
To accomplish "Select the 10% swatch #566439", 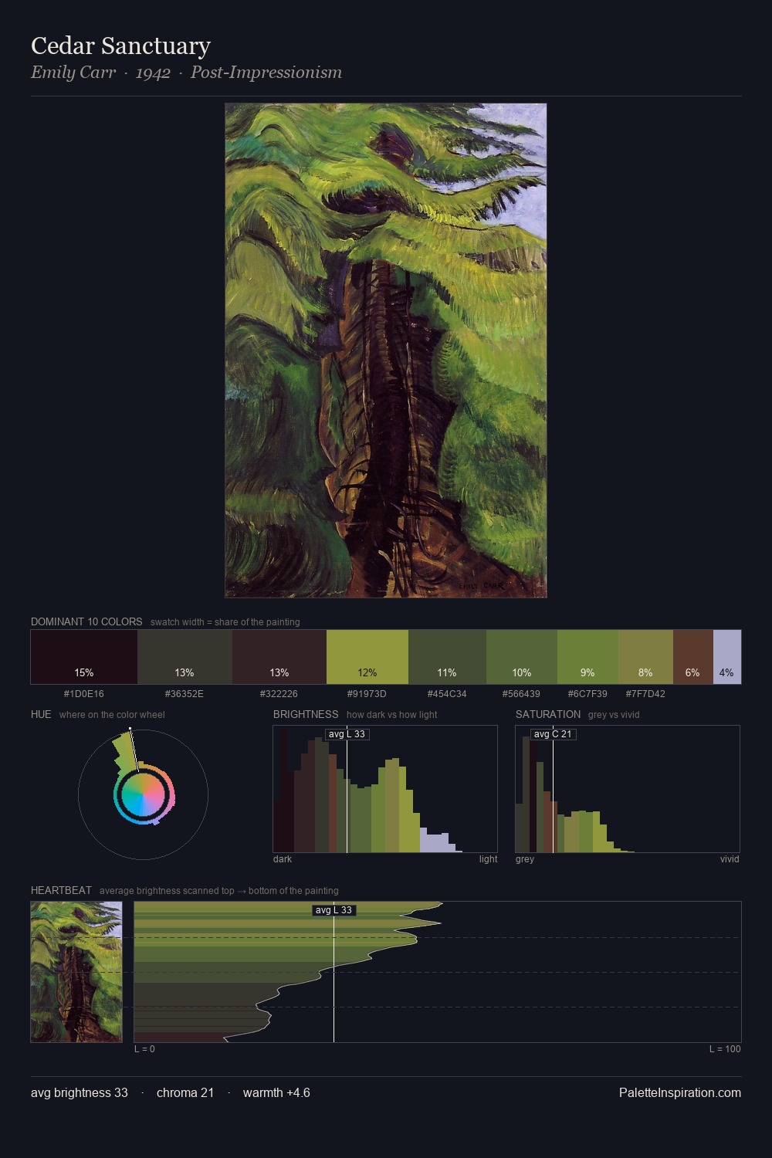I will click(522, 657).
